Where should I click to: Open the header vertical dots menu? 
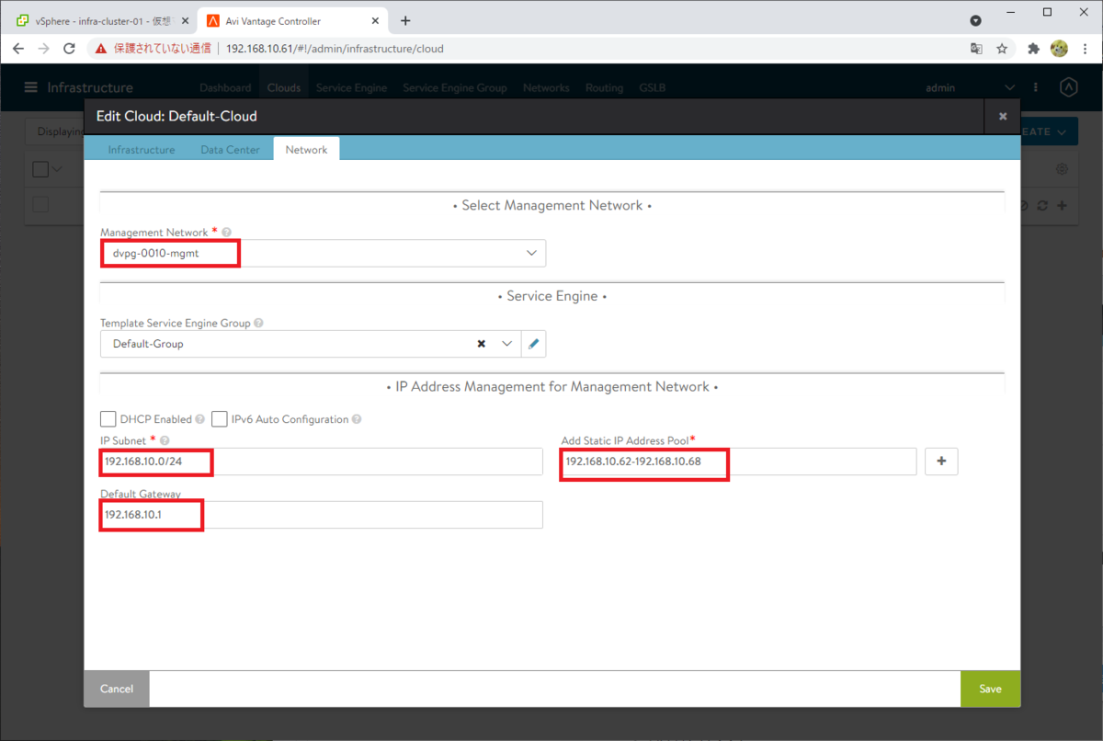point(1036,87)
